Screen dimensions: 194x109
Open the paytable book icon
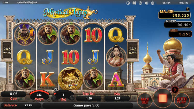(x=134, y=3)
